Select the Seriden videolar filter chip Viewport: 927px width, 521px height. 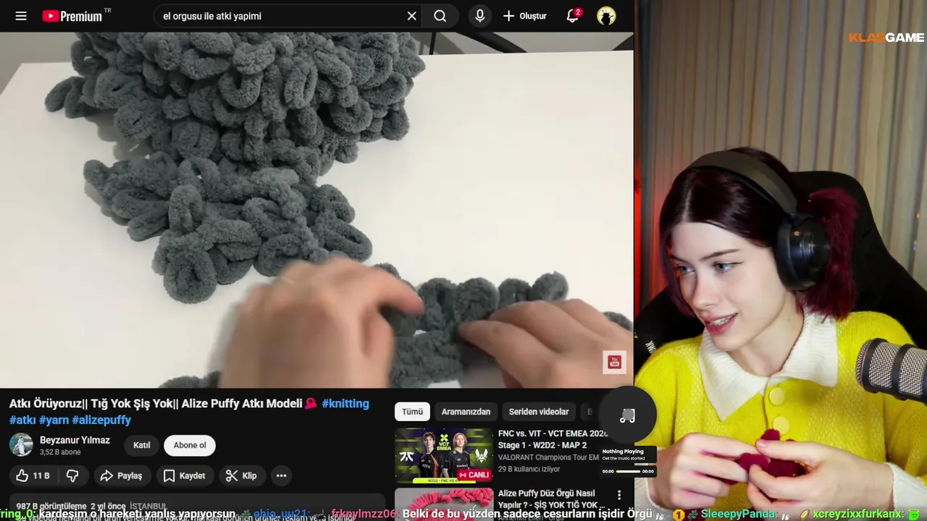pos(539,412)
